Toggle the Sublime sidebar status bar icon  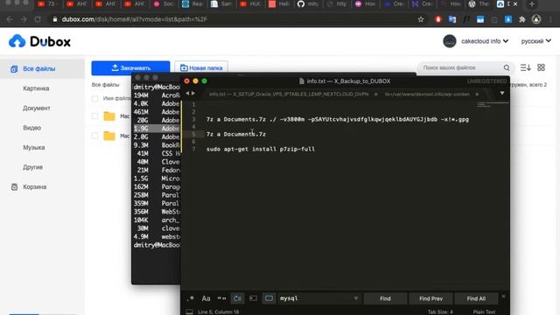click(x=189, y=311)
